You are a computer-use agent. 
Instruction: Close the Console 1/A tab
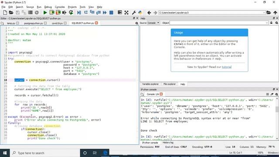tap(161, 94)
